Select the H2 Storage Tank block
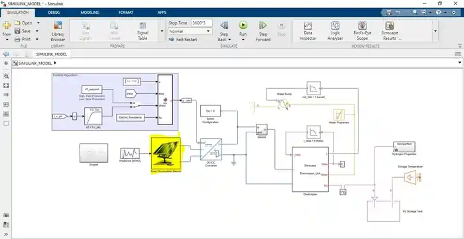 384,211
